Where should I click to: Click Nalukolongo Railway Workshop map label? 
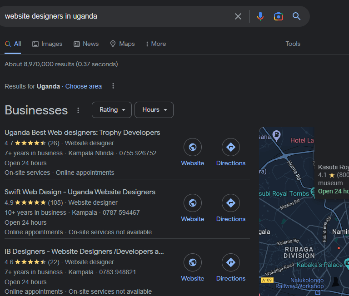(299, 283)
